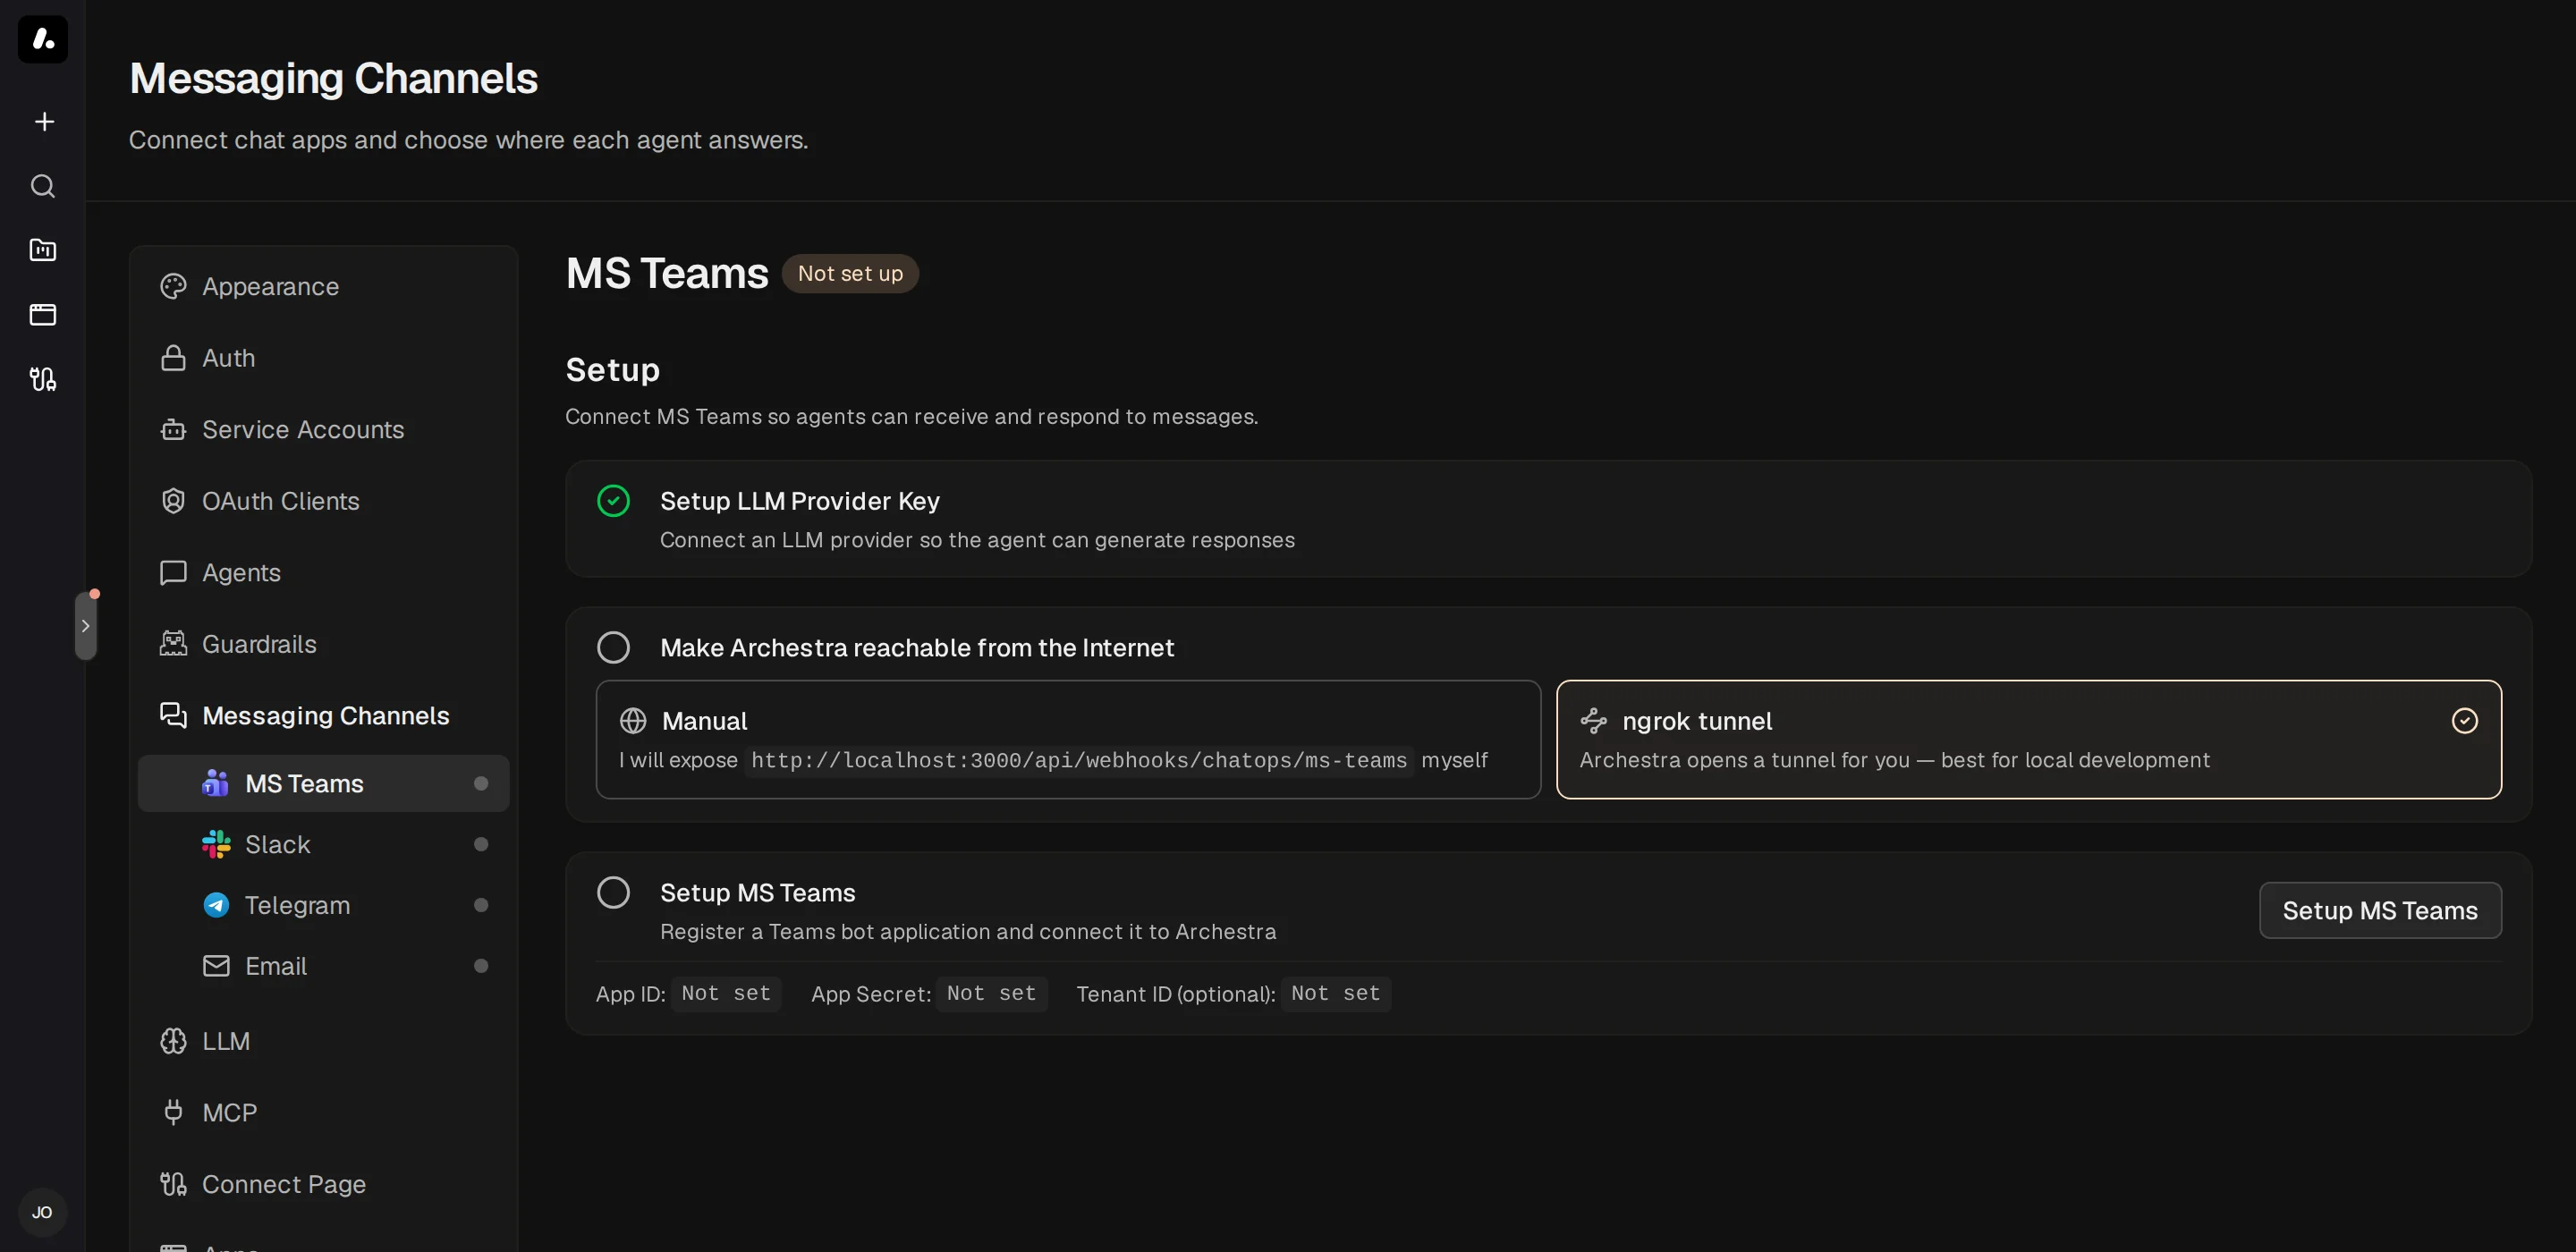Click the Slack logo icon
Screen dimensions: 2576x1252
coord(216,844)
